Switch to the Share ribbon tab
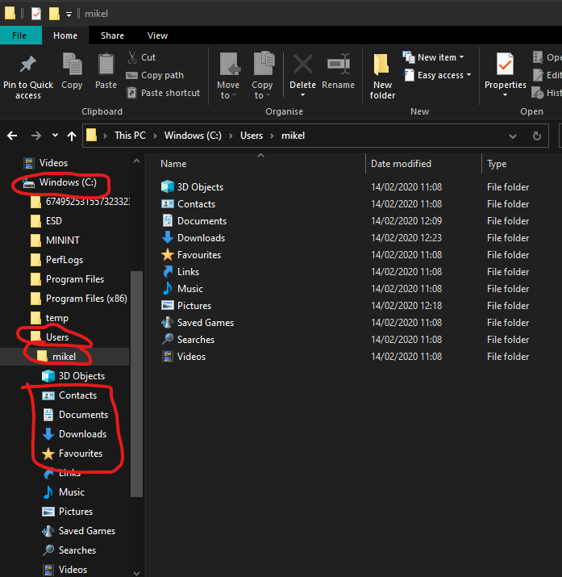 click(x=112, y=36)
